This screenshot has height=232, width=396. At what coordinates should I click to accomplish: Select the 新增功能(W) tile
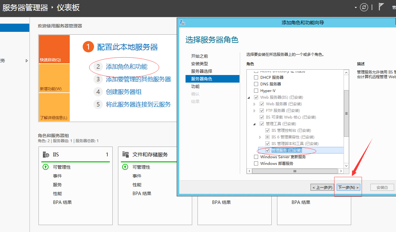click(54, 78)
